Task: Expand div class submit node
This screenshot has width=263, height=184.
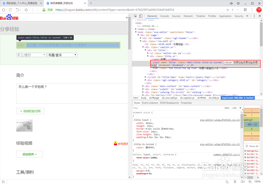Action: pos(143,89)
